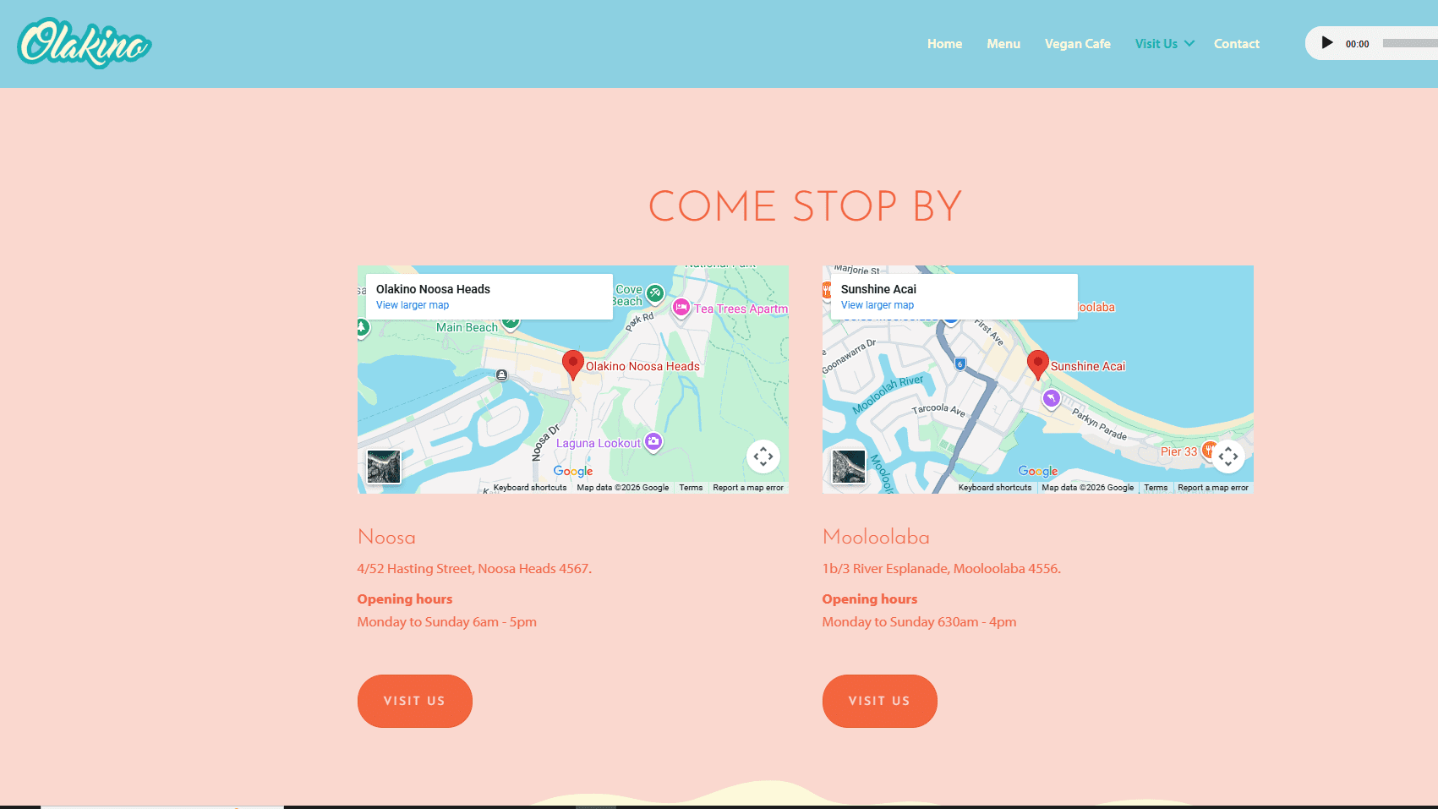Screen dimensions: 1438x809
Task: Click the Monday to Sunday 630am - 4pm text
Action: tap(920, 622)
